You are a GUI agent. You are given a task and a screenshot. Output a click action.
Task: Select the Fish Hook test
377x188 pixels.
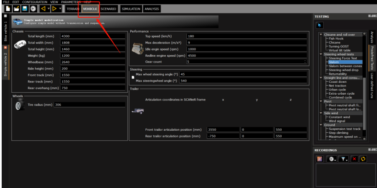coord(336,39)
